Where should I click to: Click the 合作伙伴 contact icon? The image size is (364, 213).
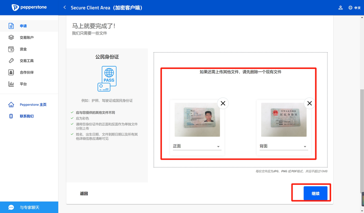[x=11, y=72]
